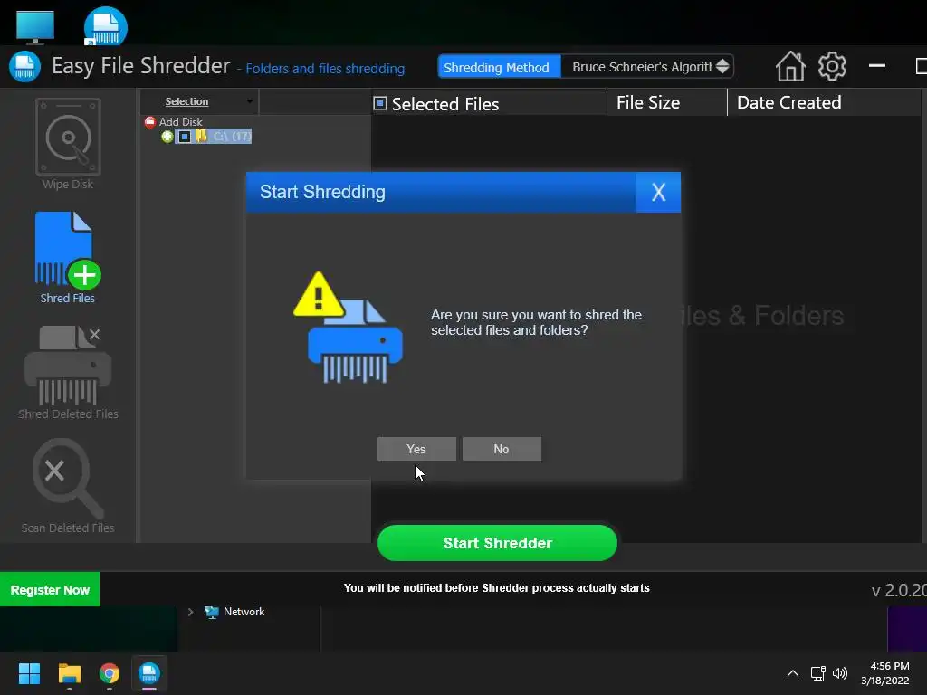Click the green Start Shredder button
Image resolution: width=927 pixels, height=695 pixels.
click(497, 543)
